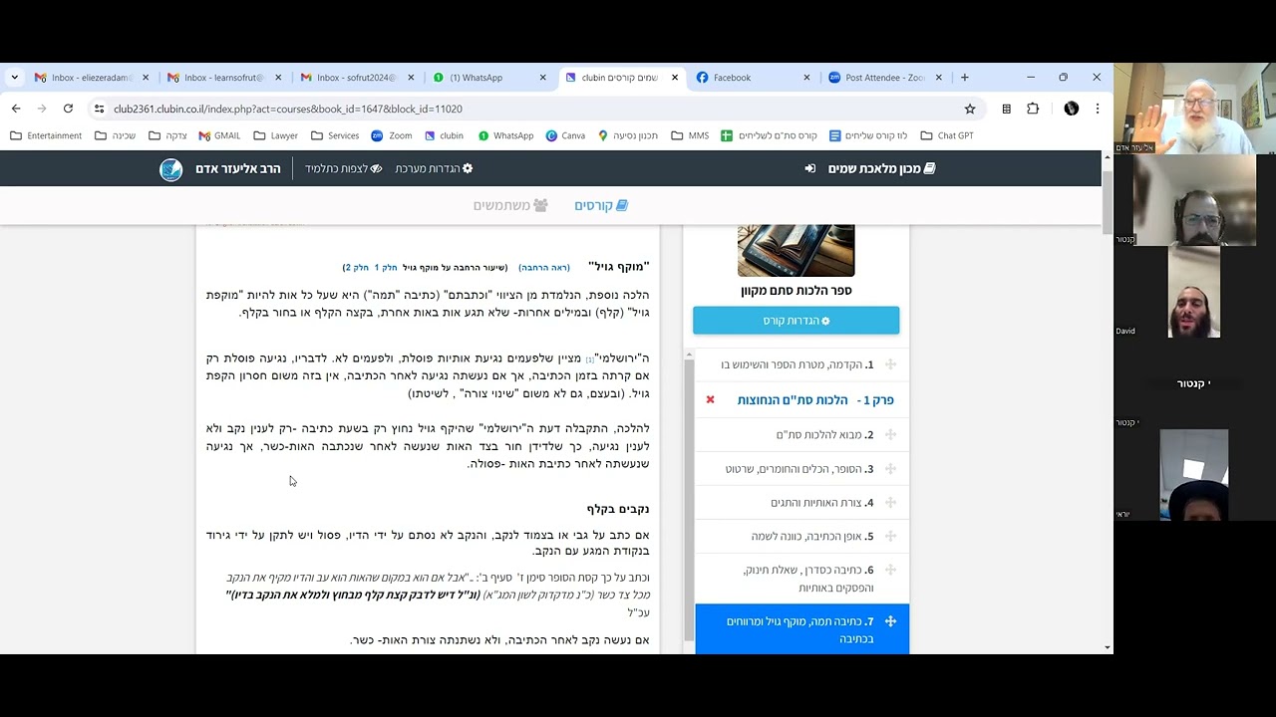
Task: Open הגדרות מערכת system settings
Action: [x=434, y=168]
